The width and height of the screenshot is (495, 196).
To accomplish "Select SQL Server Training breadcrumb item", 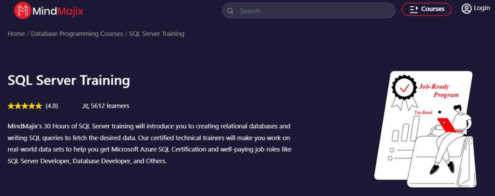I will click(157, 34).
